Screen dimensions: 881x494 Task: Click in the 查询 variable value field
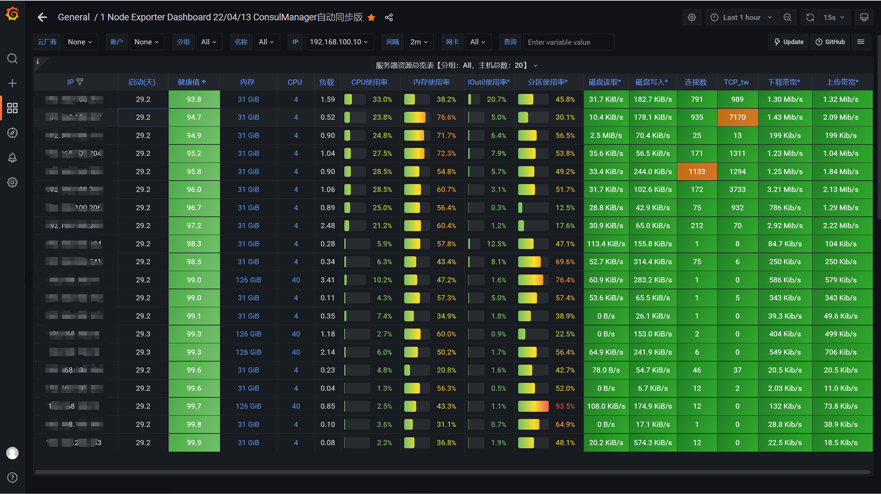[x=569, y=42]
